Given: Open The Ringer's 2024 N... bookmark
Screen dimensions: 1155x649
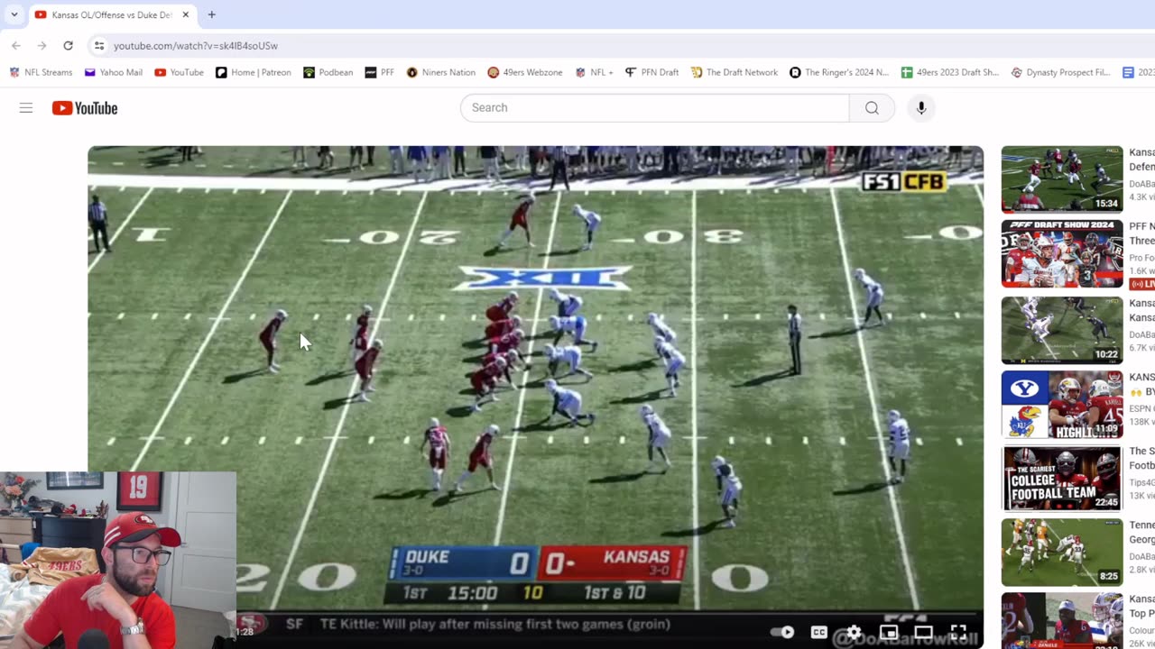Looking at the screenshot, I should tap(838, 72).
